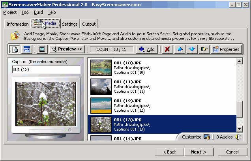Click the 0 Audios speaker icon
251x161 pixels.
pos(238,137)
